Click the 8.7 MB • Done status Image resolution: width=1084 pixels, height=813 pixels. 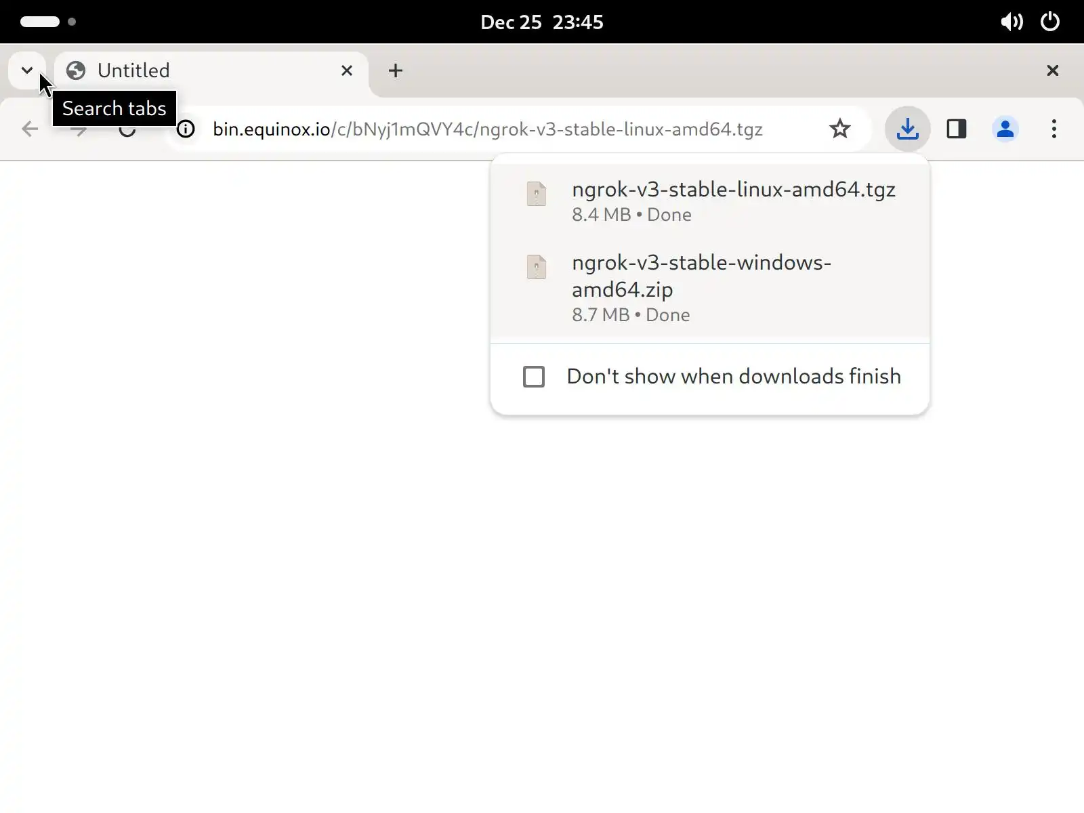click(631, 315)
